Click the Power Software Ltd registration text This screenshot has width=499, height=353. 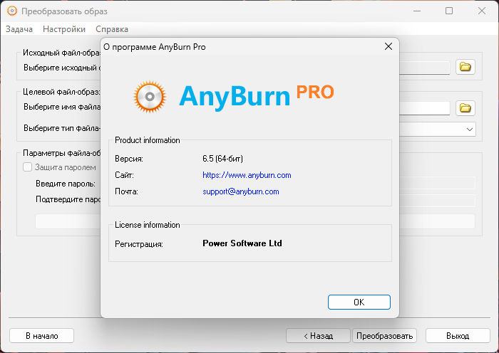pyautogui.click(x=242, y=243)
